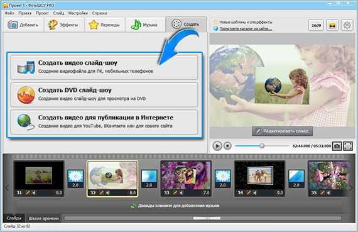Click the flame disc icon for DVD slideshow
The image size is (358, 232).
pos(26,95)
